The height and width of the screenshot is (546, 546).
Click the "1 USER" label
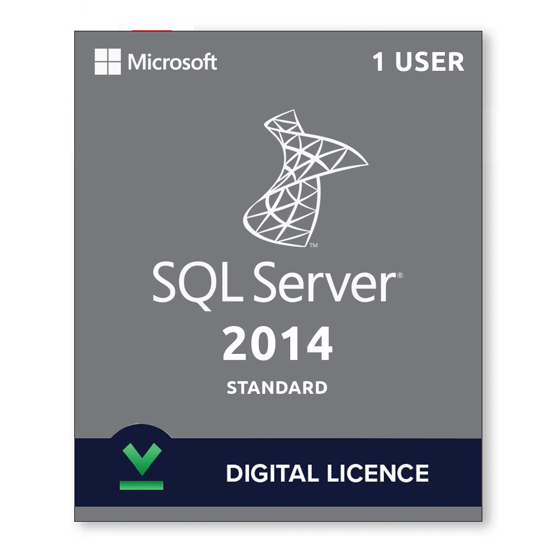pyautogui.click(x=418, y=62)
